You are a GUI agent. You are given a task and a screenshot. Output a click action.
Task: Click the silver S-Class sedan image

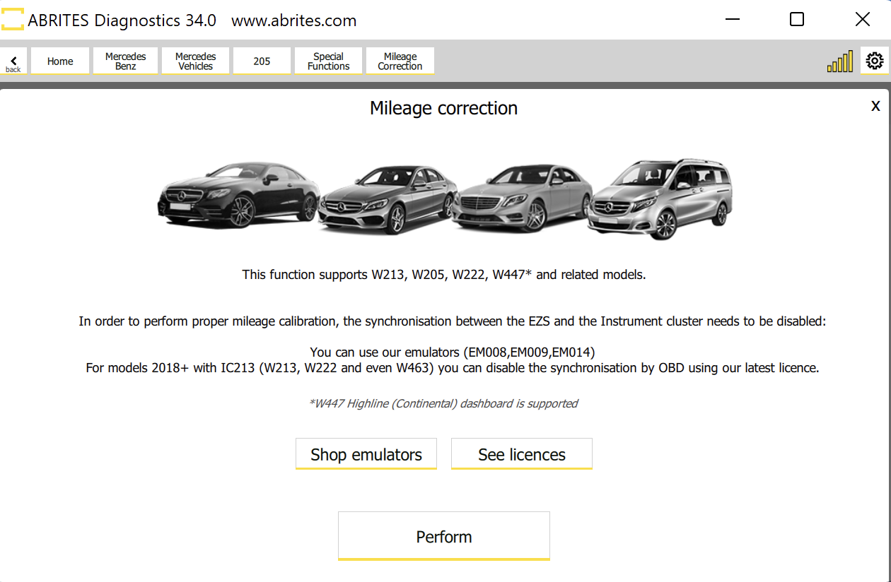[x=523, y=198]
